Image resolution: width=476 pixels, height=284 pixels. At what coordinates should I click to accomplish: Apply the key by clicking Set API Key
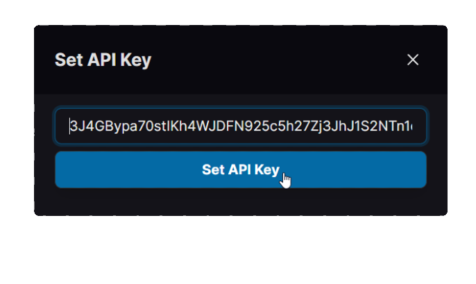coord(241,170)
